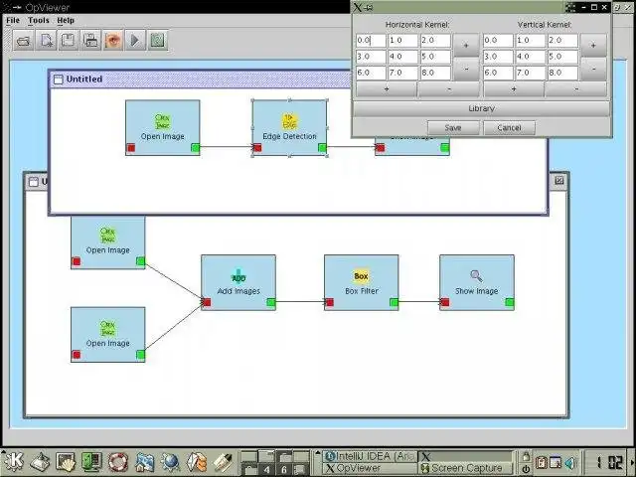Image resolution: width=636 pixels, height=477 pixels.
Task: Click Horizontal Kernel cell containing 4.0
Action: pyautogui.click(x=402, y=57)
